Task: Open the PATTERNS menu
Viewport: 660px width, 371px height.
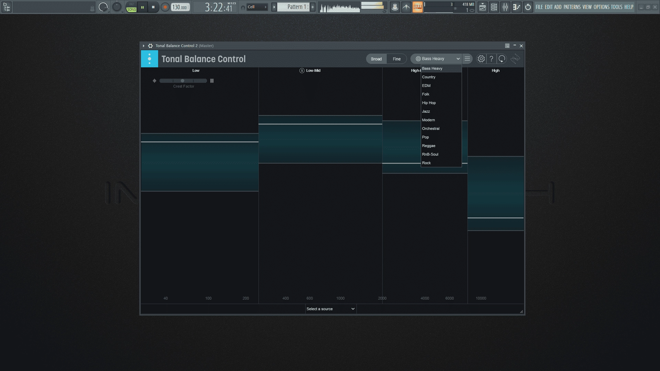Action: (572, 7)
